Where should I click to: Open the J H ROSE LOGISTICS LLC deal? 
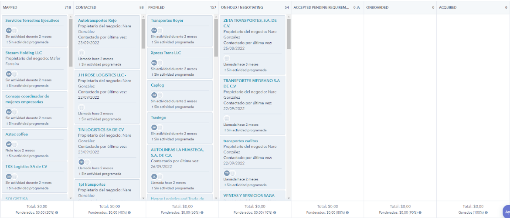click(x=102, y=75)
